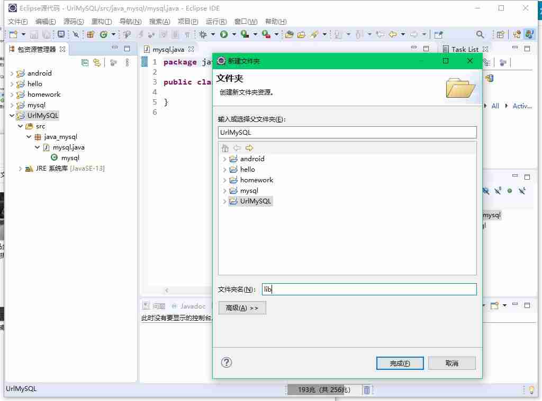Open the 编辑(E) menu

click(x=46, y=21)
